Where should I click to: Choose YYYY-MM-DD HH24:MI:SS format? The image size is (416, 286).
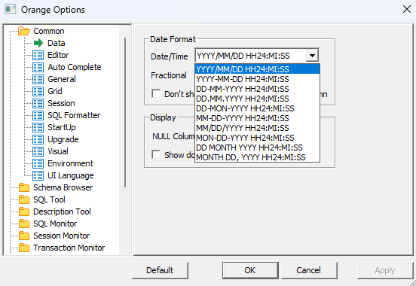pos(257,79)
